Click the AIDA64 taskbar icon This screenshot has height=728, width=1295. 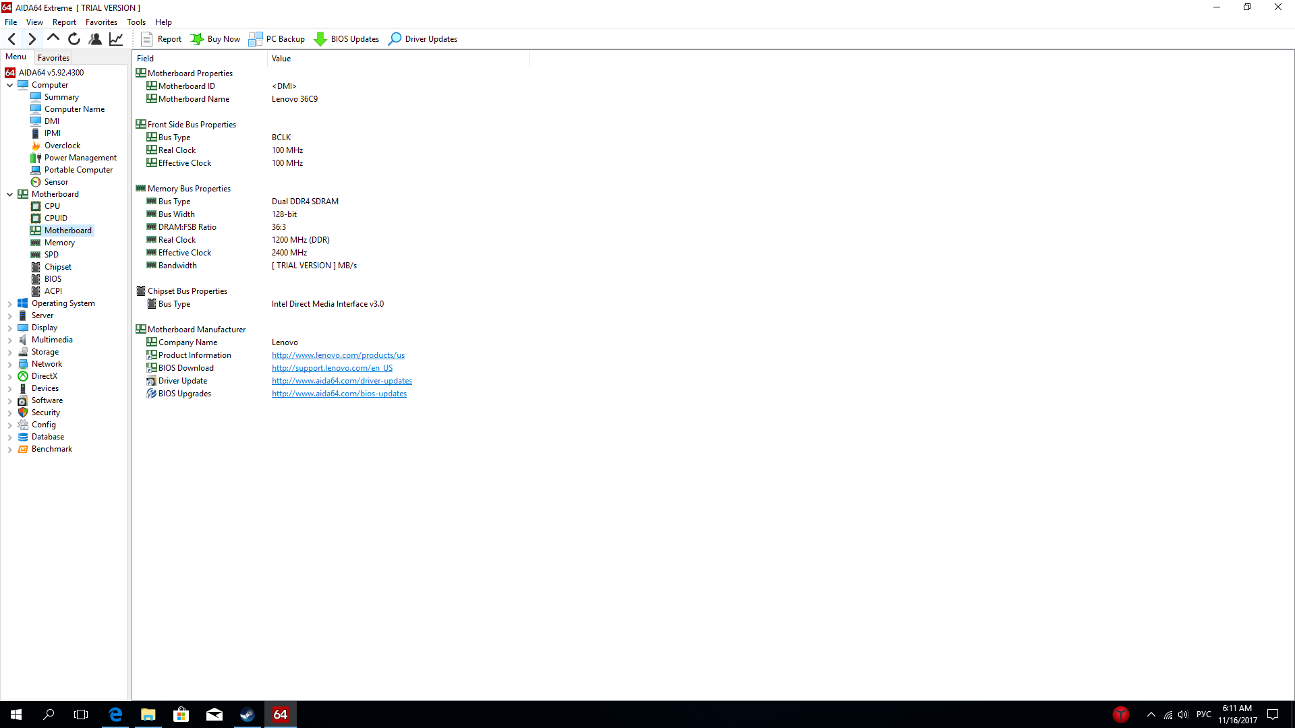pos(281,715)
